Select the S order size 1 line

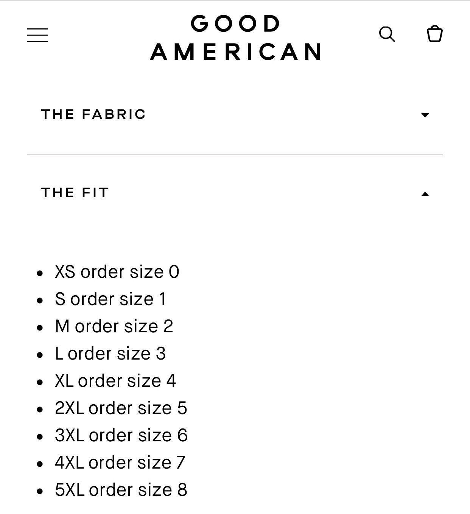coord(110,299)
